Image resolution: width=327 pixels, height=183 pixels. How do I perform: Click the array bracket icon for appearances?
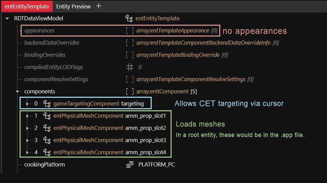(x=129, y=30)
